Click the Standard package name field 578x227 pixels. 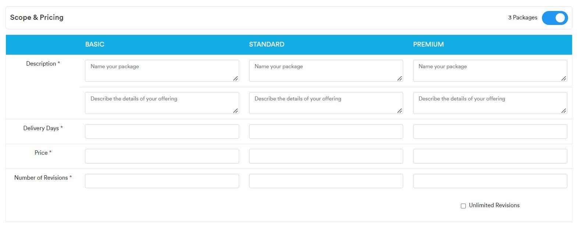(326, 71)
